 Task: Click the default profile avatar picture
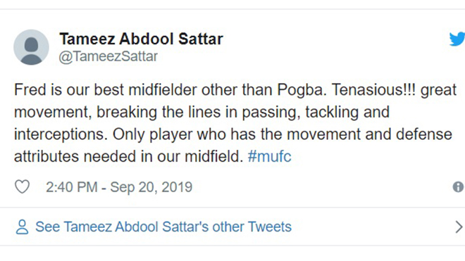coord(31,47)
